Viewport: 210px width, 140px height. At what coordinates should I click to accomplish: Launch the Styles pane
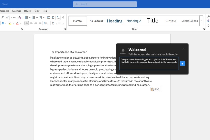(x=204, y=29)
